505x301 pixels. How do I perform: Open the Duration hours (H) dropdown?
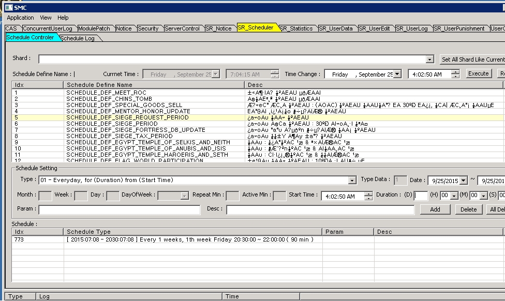tap(455, 196)
